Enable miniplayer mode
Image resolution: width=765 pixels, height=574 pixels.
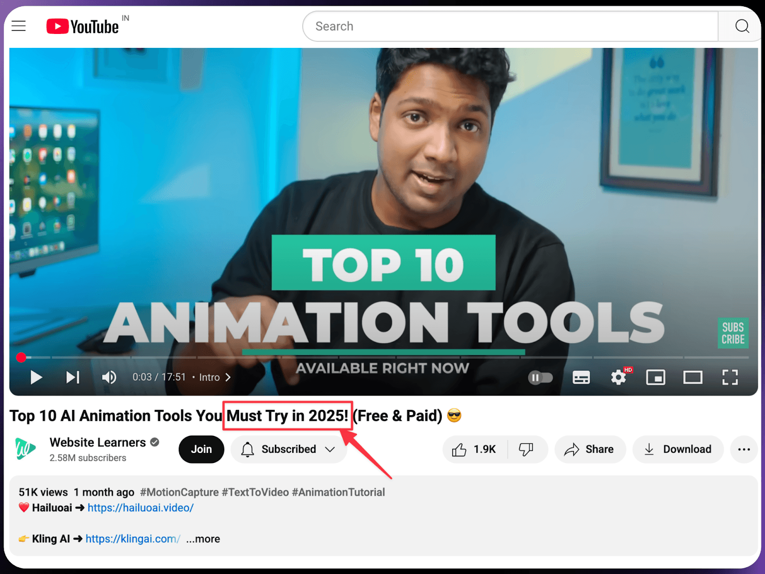tap(656, 377)
